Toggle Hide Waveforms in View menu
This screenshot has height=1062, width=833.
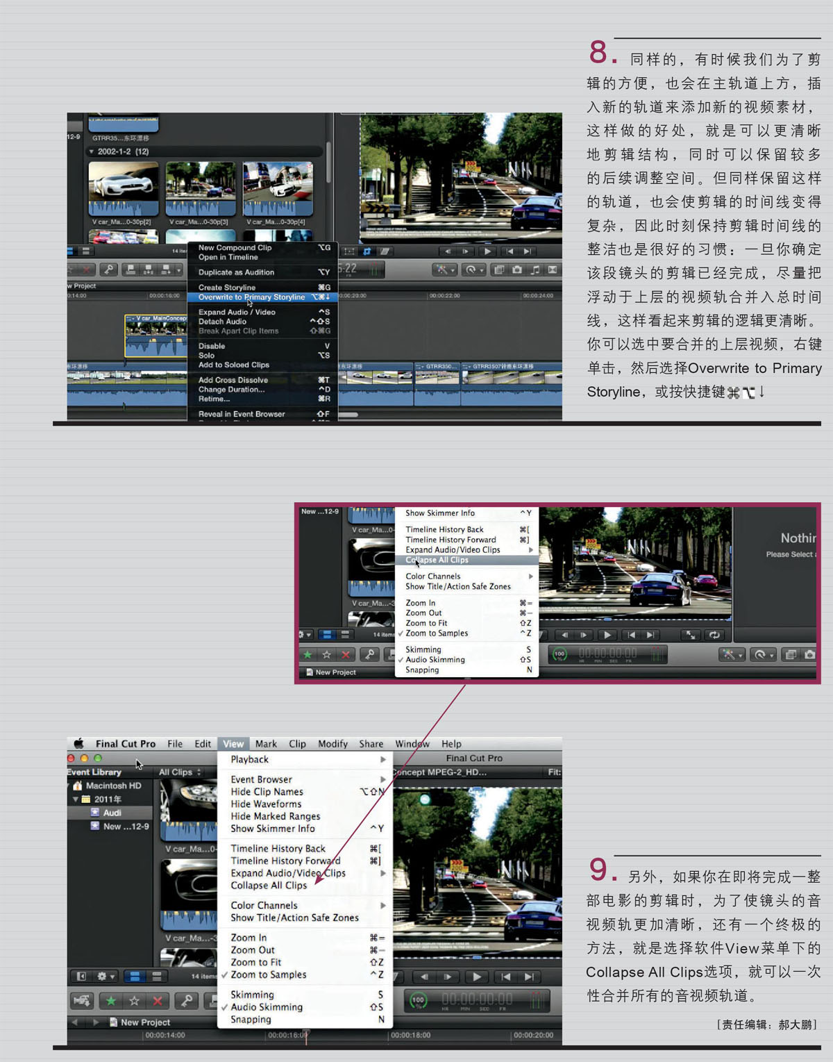pos(306,804)
